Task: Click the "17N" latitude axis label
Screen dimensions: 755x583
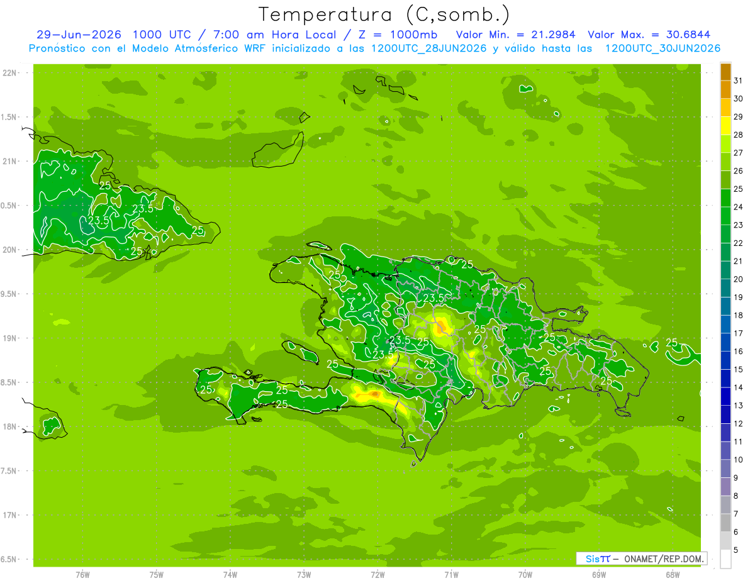Action: pyautogui.click(x=11, y=515)
